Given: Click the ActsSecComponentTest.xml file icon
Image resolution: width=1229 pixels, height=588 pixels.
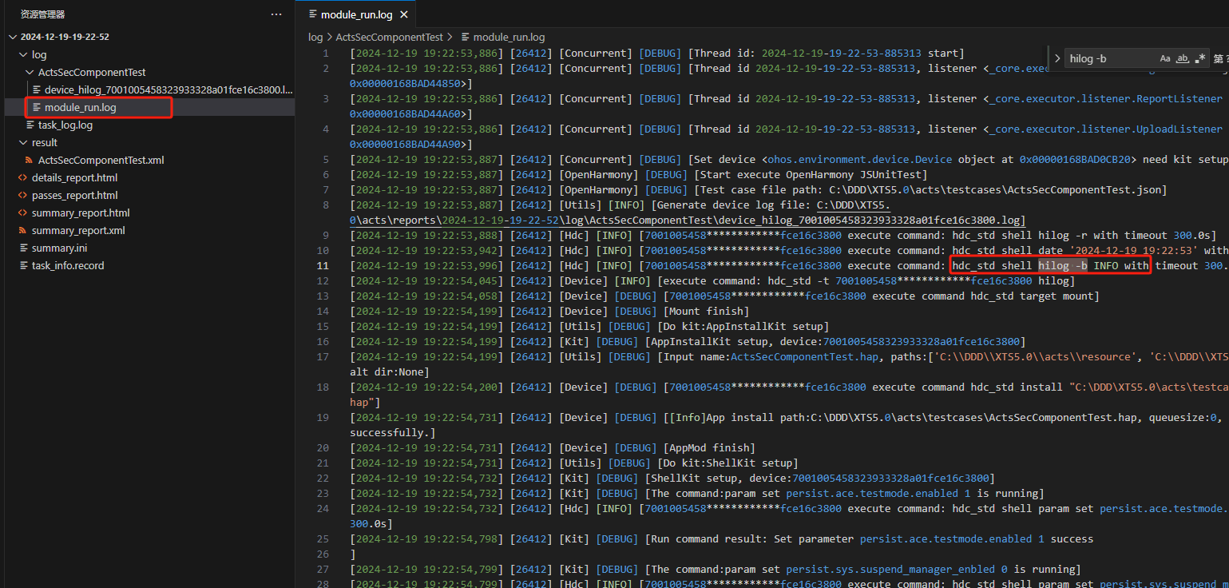Looking at the screenshot, I should (30, 160).
